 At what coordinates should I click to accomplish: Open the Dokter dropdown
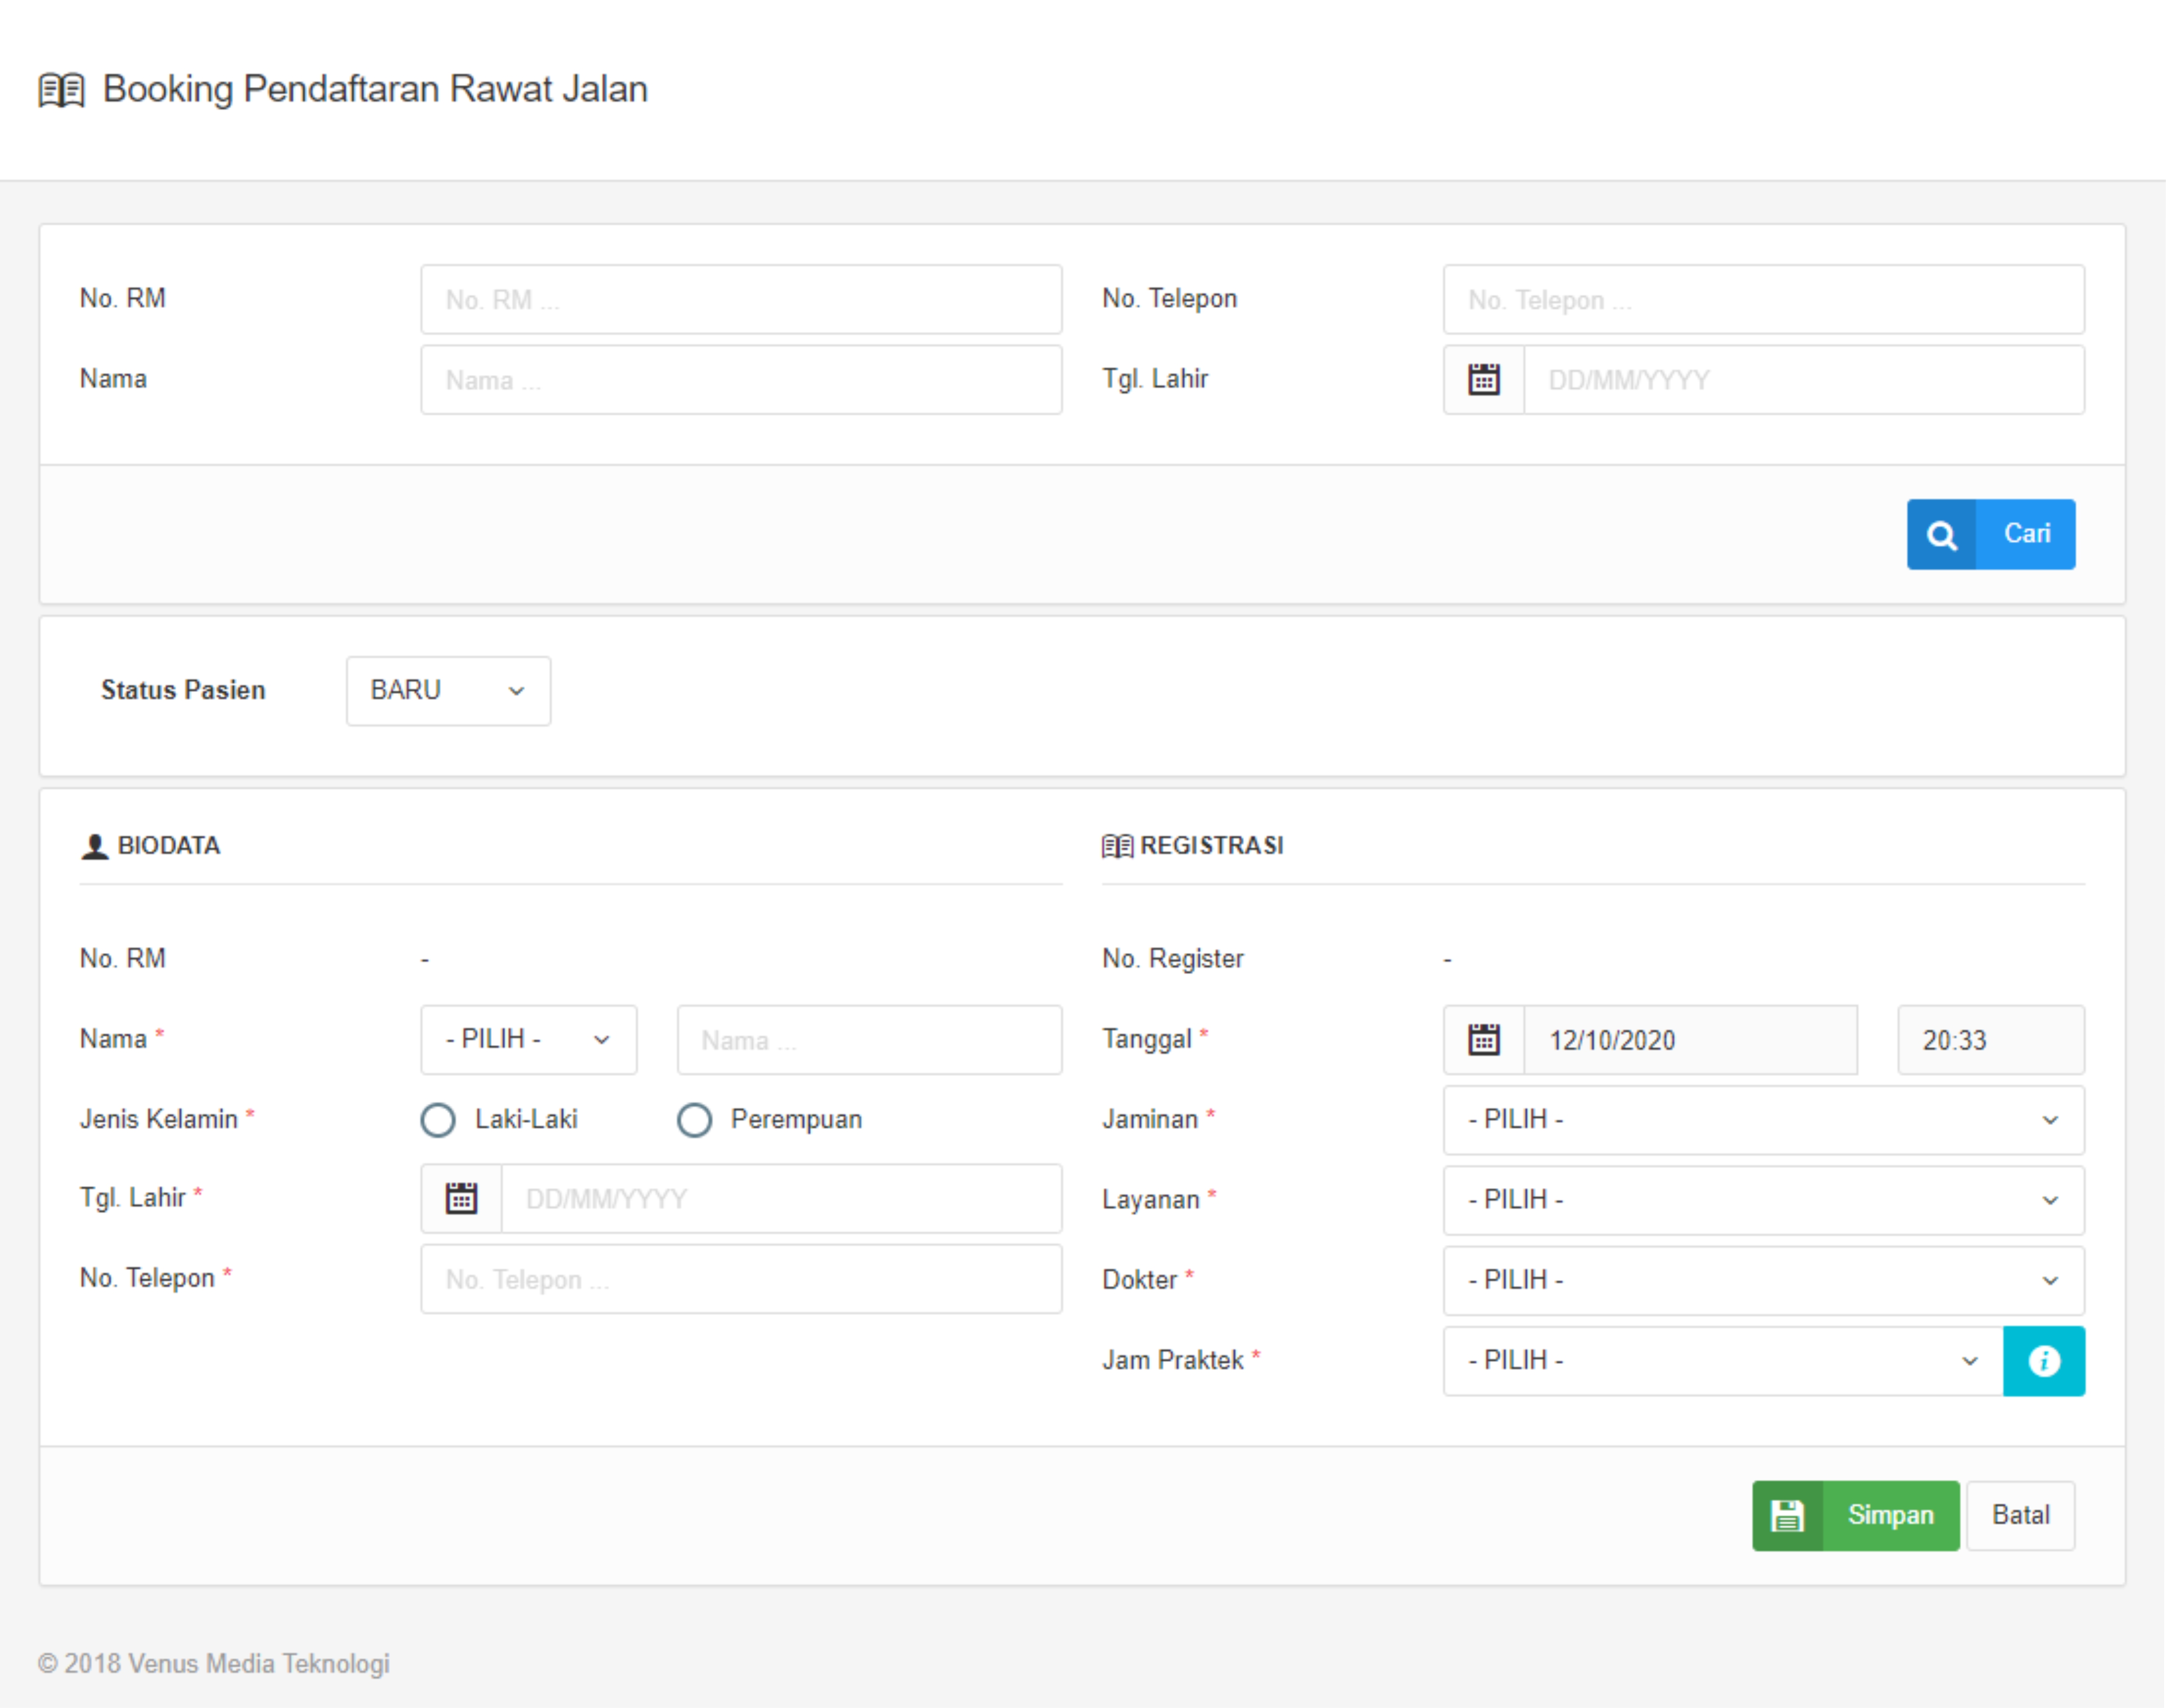1763,1280
